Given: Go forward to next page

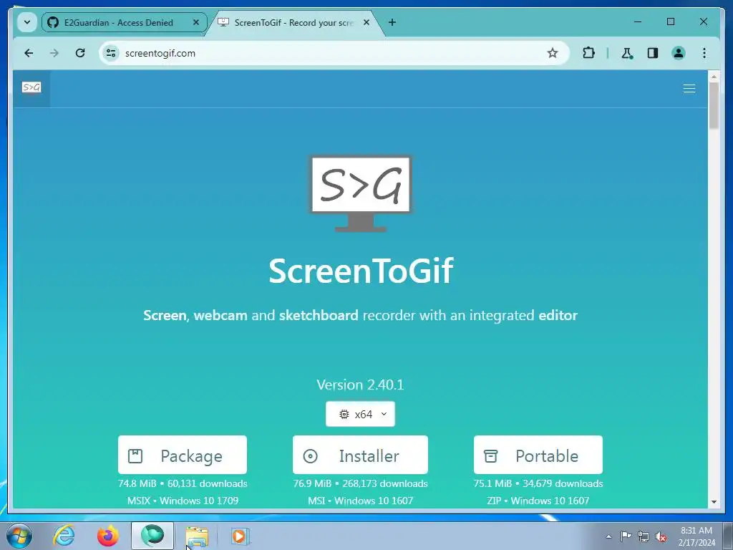Looking at the screenshot, I should click(54, 53).
